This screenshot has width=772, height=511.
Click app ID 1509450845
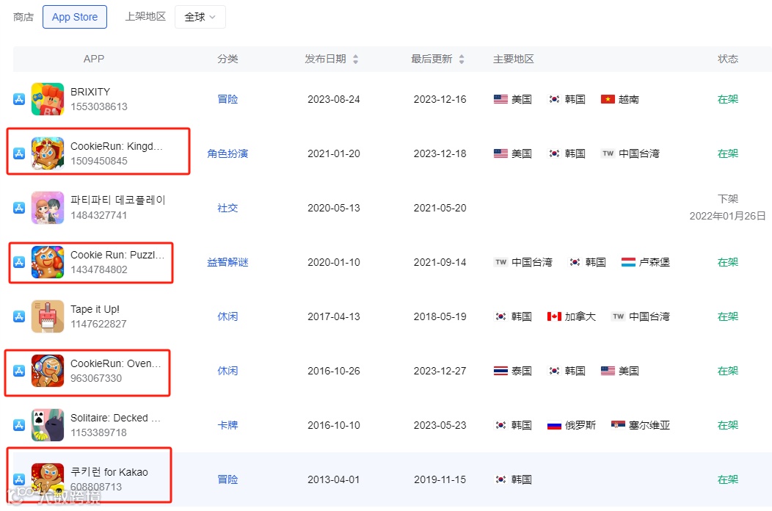click(99, 161)
